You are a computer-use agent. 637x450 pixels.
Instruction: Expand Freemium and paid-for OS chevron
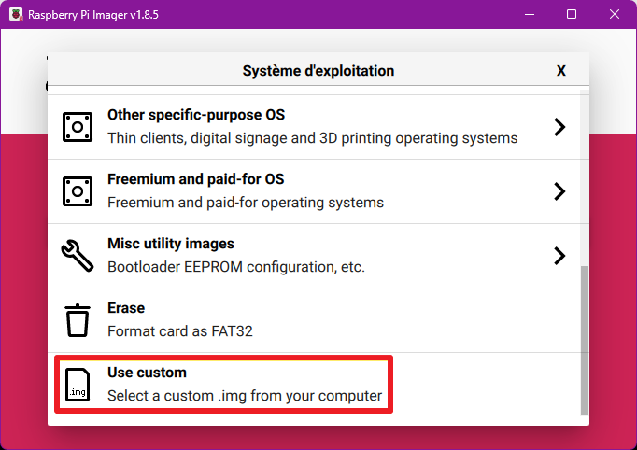pos(559,190)
